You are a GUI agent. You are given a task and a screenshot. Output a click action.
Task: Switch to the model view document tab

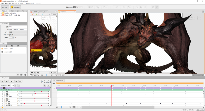pyautogui.click(x=39, y=12)
